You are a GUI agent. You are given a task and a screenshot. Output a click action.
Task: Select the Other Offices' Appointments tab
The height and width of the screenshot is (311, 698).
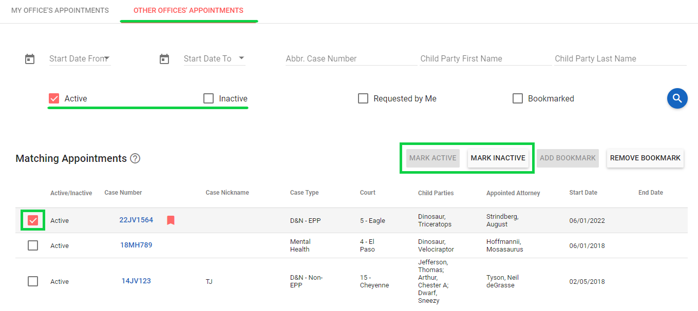point(188,10)
